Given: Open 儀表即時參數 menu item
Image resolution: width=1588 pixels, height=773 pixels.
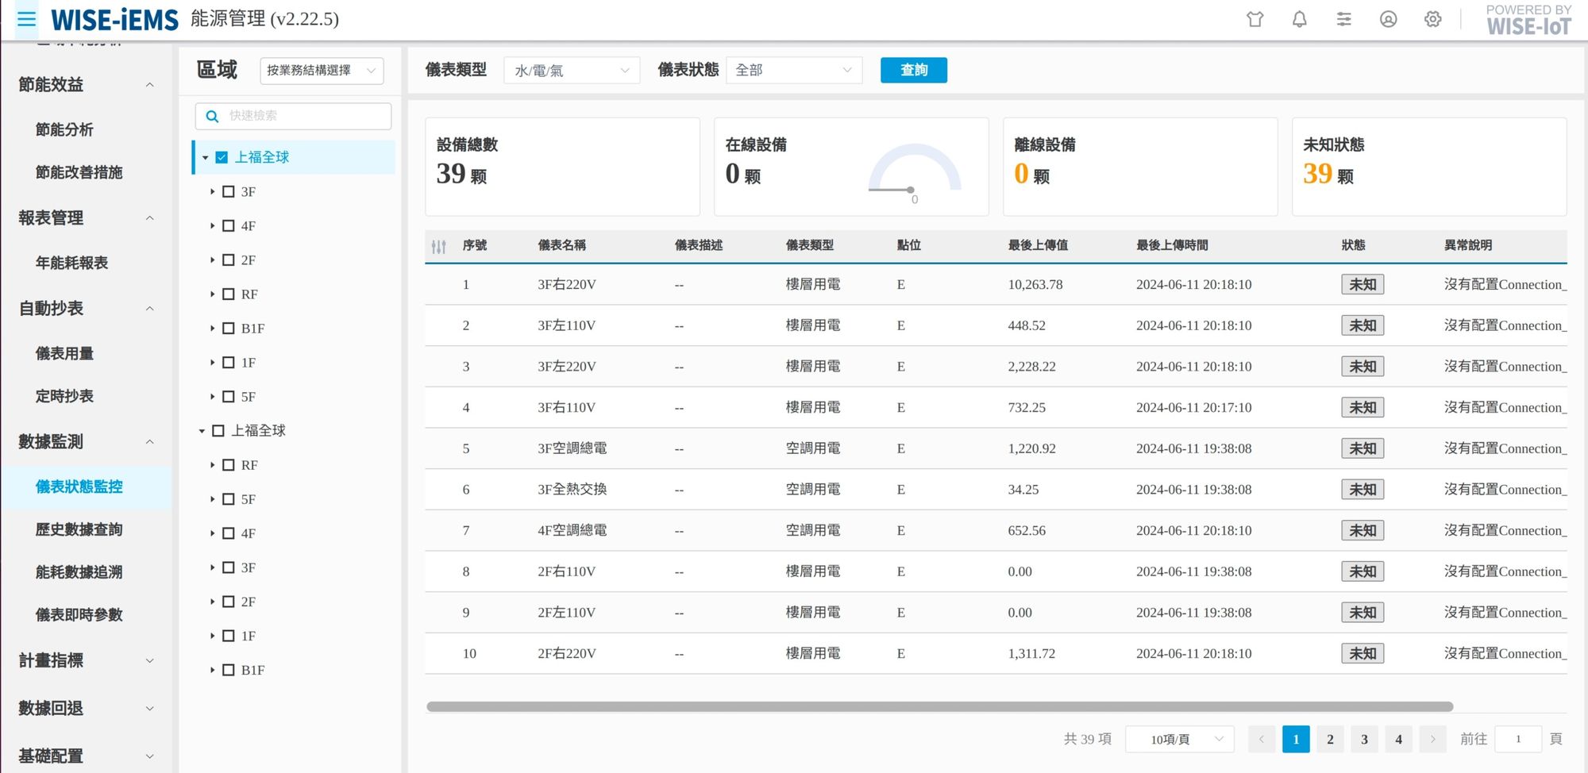Looking at the screenshot, I should (79, 615).
